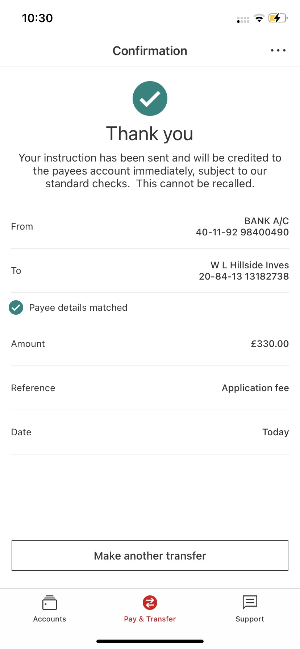Tap the W L Hillside Inves payee
Screen dimensions: 300x649
click(x=249, y=265)
